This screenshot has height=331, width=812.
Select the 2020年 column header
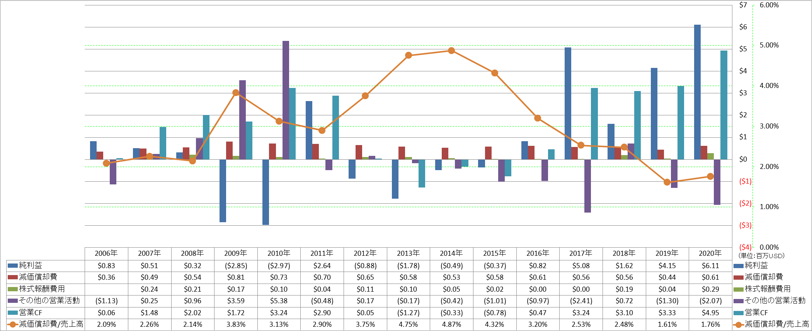tap(710, 253)
